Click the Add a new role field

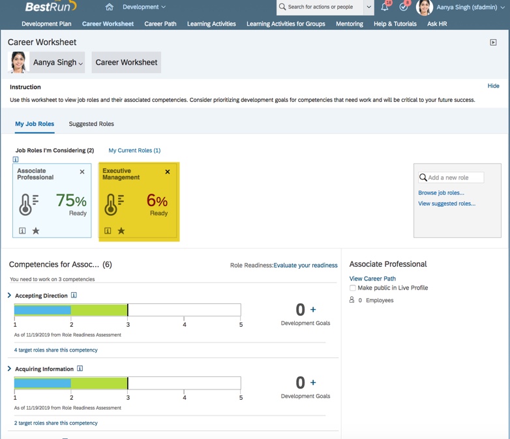[x=455, y=177]
